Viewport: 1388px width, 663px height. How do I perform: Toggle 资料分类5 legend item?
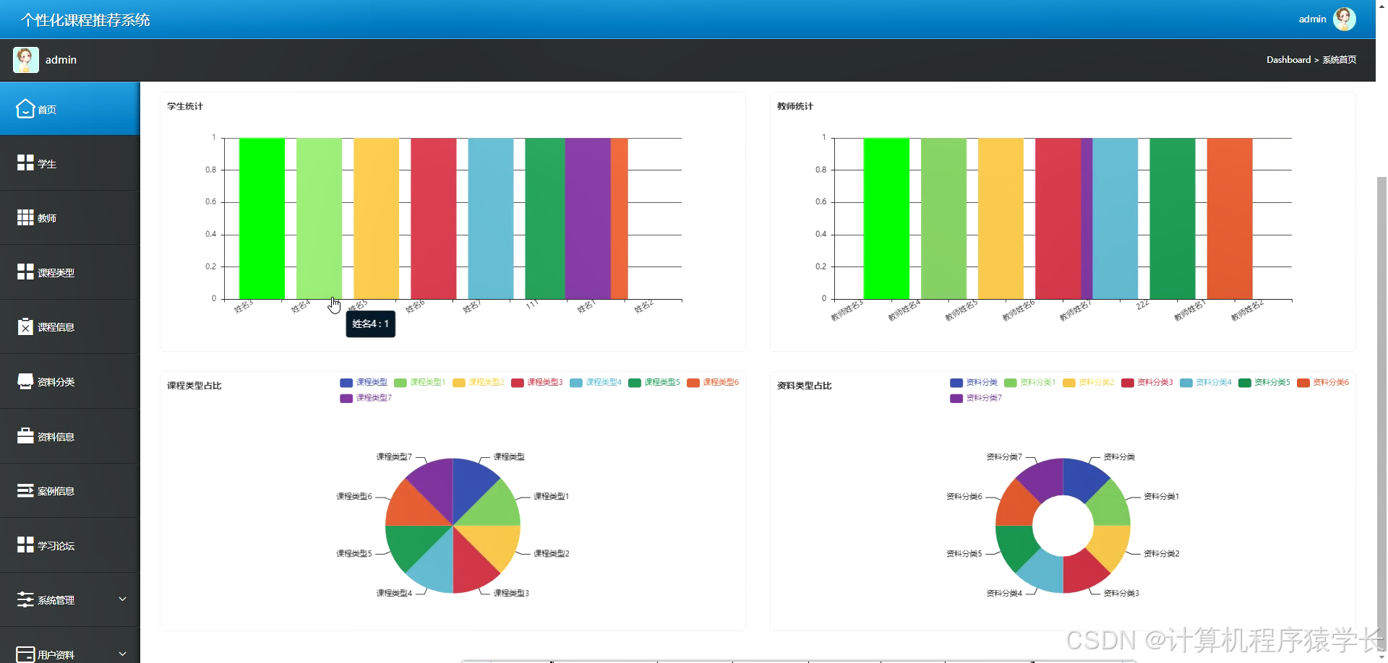pos(1264,382)
